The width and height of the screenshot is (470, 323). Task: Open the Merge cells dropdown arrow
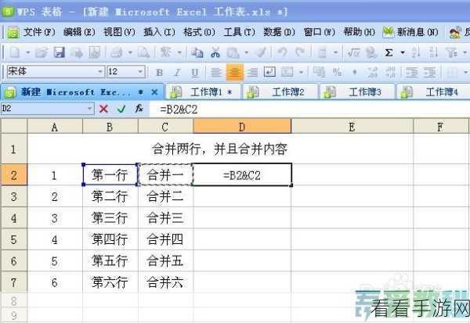(x=302, y=72)
